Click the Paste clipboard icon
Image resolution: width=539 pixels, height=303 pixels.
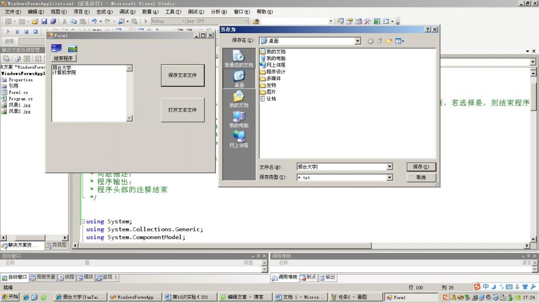[83, 21]
